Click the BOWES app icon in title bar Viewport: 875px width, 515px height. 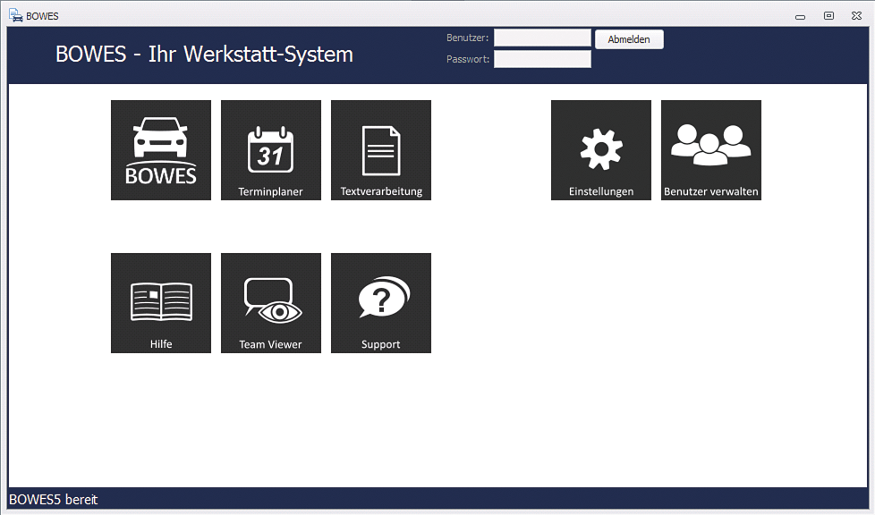pos(15,15)
